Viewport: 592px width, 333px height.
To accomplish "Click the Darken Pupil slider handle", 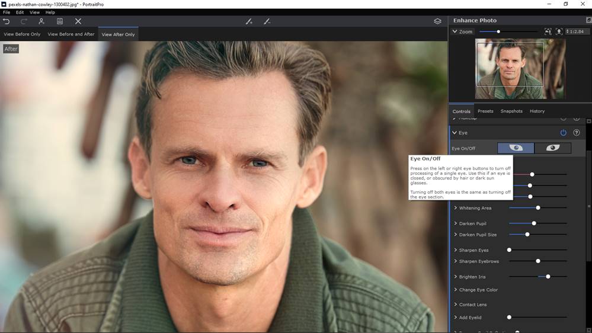I will click(x=534, y=223).
